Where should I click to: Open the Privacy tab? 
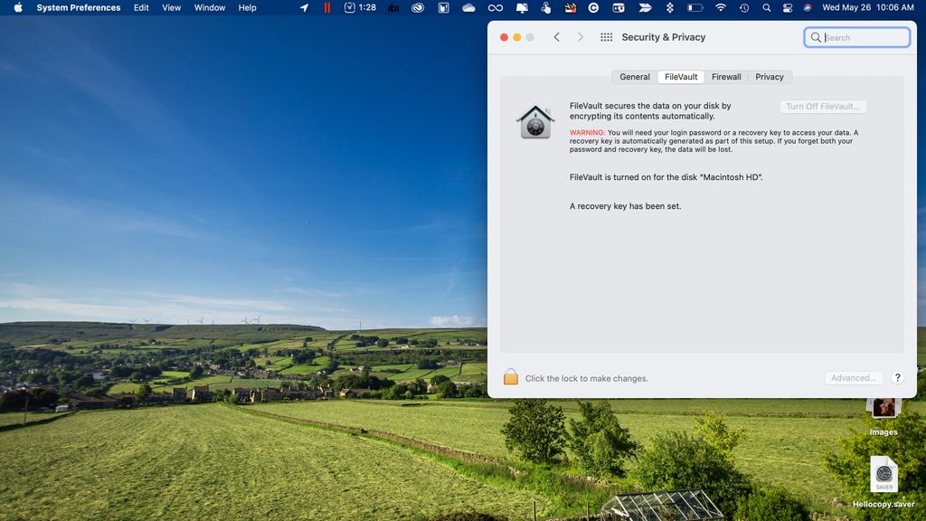click(770, 76)
